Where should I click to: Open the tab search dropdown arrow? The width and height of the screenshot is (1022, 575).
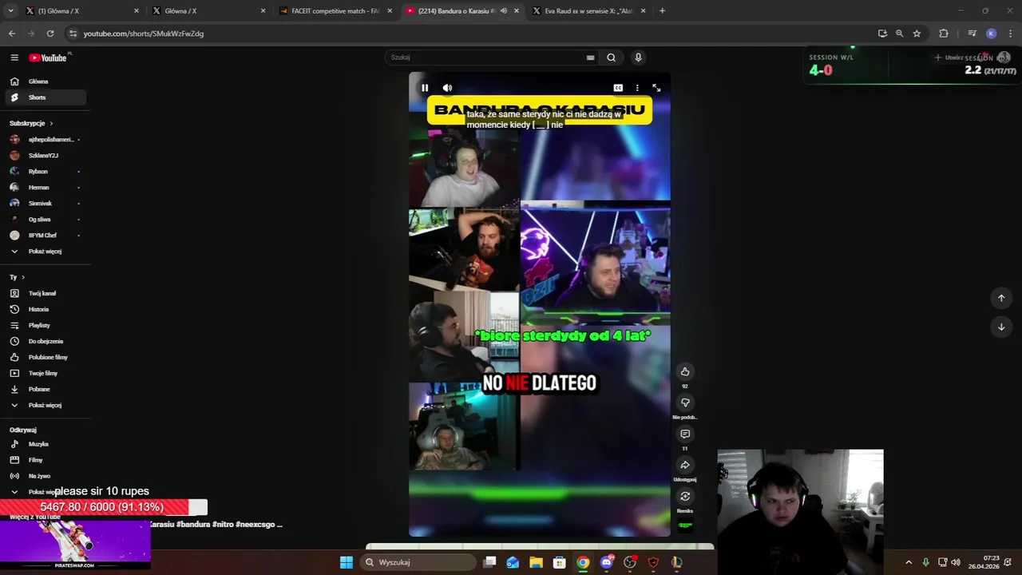[x=10, y=11]
